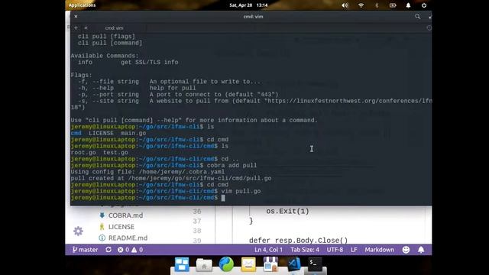
Task: Open the Mail app from dock
Action: pos(248,265)
